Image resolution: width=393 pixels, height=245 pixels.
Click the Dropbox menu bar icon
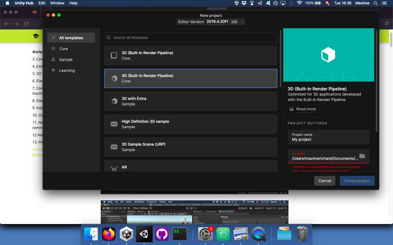(244, 3)
